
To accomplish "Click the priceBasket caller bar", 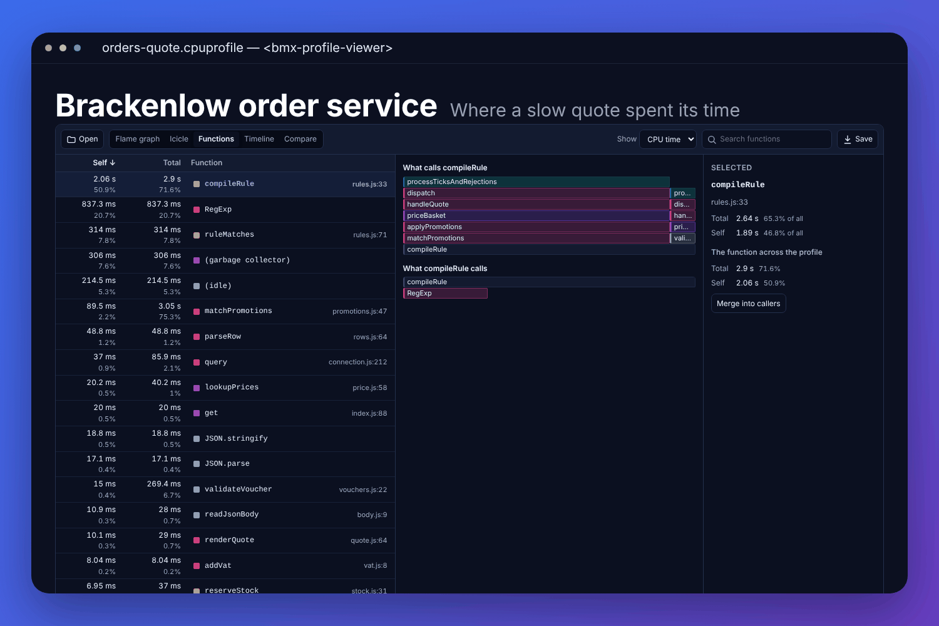I will [536, 215].
